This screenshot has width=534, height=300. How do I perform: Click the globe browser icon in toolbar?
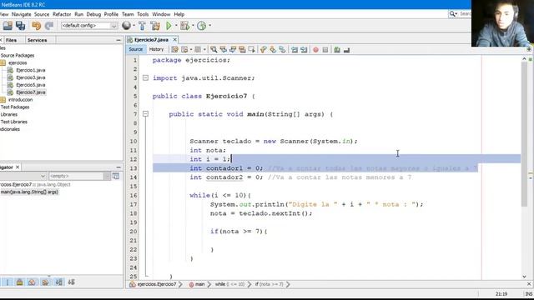click(126, 26)
